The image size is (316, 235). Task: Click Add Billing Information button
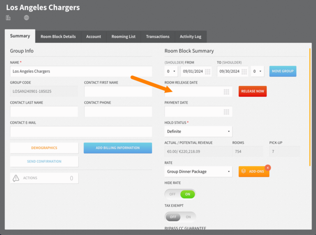[118, 148]
